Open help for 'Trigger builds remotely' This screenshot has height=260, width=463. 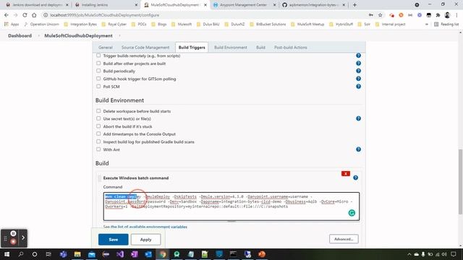[x=358, y=56]
